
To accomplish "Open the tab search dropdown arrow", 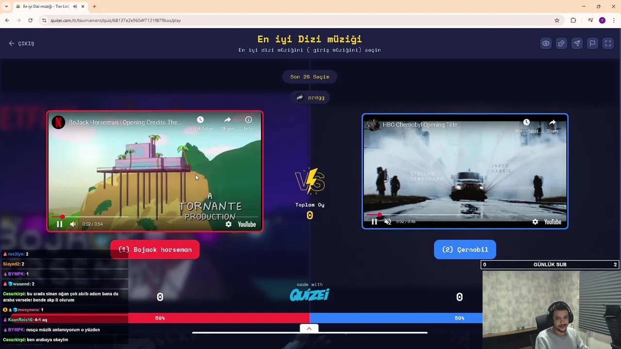I will coord(6,6).
